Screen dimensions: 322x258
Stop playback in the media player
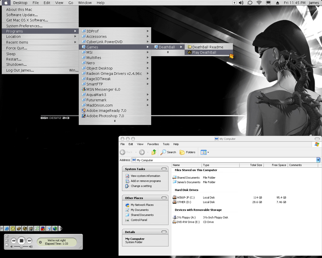(x=21, y=241)
